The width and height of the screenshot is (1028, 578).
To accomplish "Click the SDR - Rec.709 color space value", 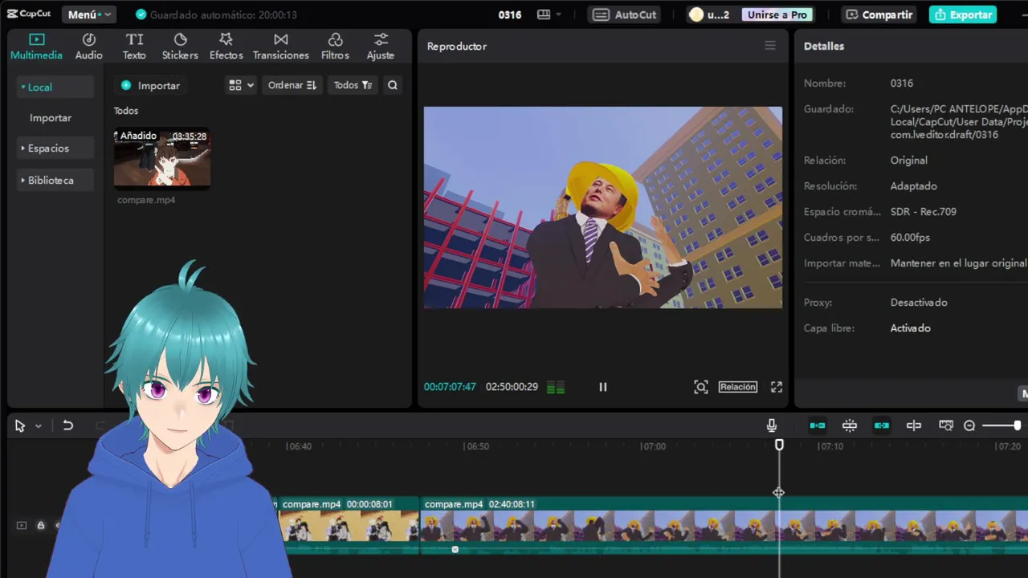I will tap(923, 212).
